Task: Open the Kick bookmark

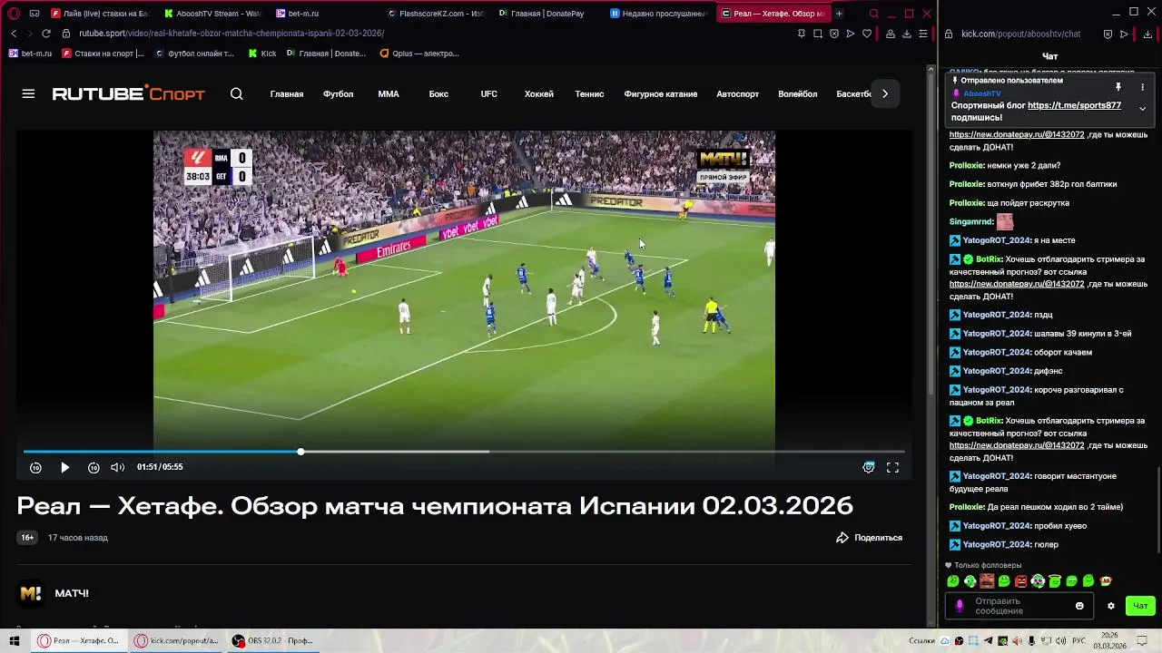Action: point(262,54)
